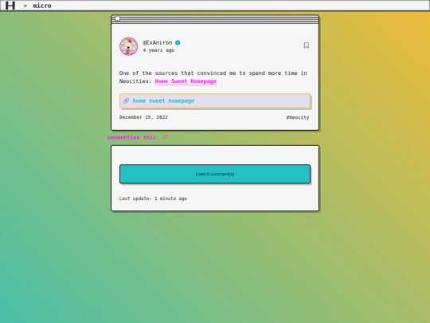
Task: Click the blue verified badge icon
Action: click(x=178, y=42)
